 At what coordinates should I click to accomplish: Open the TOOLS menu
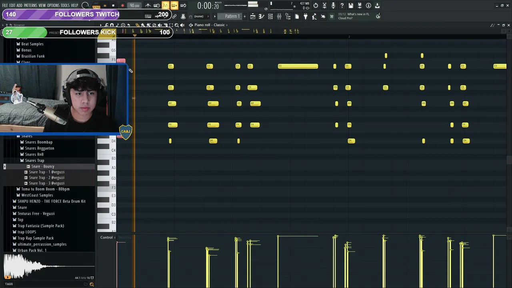tap(65, 6)
